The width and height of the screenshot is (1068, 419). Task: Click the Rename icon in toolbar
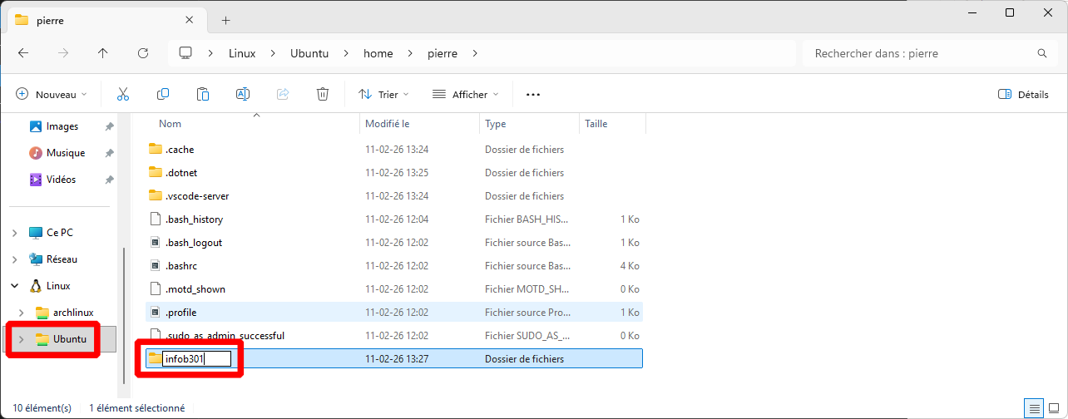243,95
